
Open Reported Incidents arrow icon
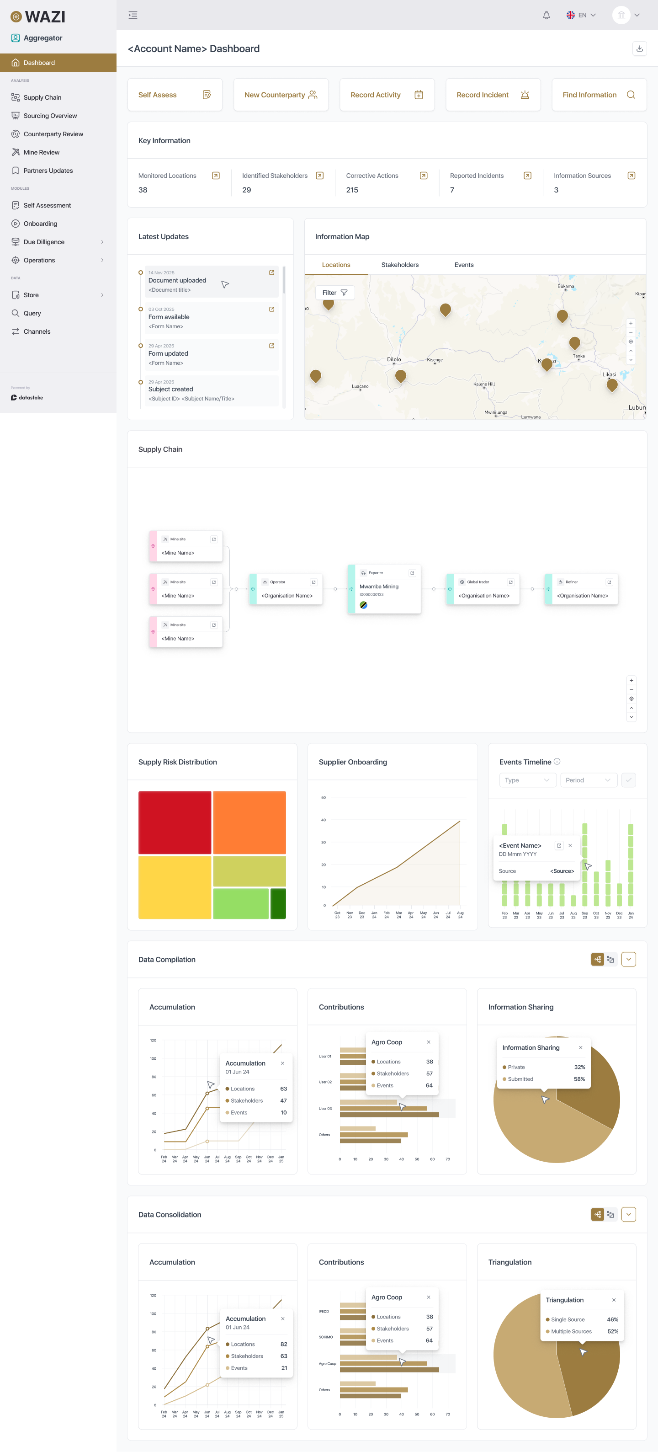tap(527, 176)
